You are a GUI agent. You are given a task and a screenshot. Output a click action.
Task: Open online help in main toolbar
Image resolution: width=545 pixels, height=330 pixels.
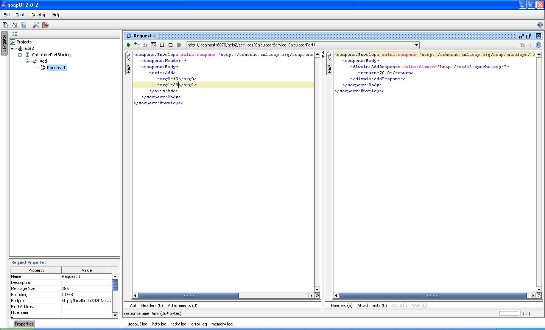tap(540, 25)
